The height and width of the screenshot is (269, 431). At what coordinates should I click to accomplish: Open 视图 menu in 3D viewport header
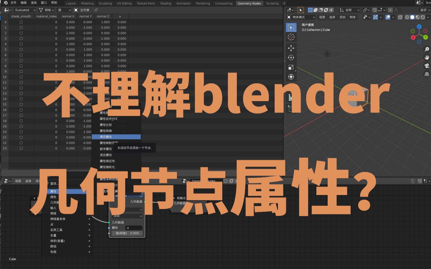click(x=322, y=17)
